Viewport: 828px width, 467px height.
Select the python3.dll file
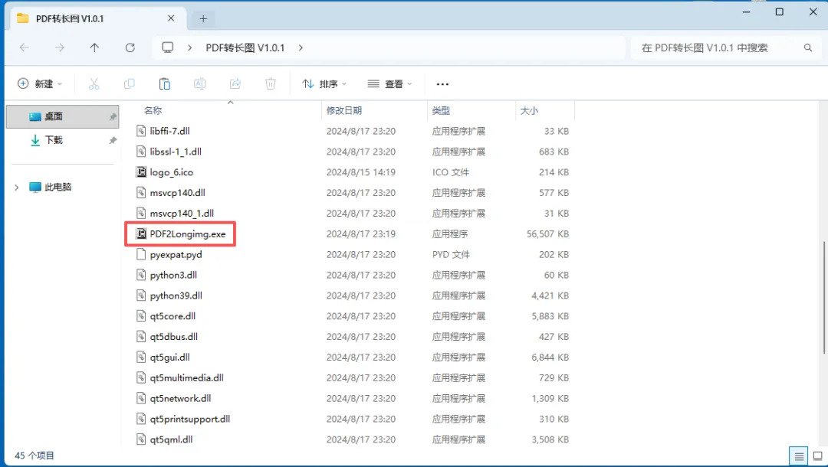point(173,275)
